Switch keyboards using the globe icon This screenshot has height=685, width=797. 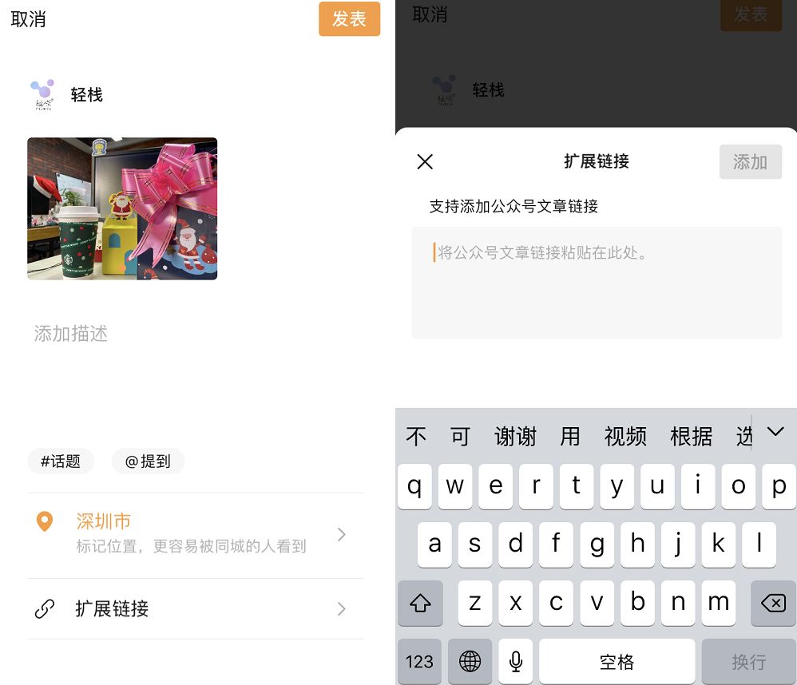(x=470, y=661)
